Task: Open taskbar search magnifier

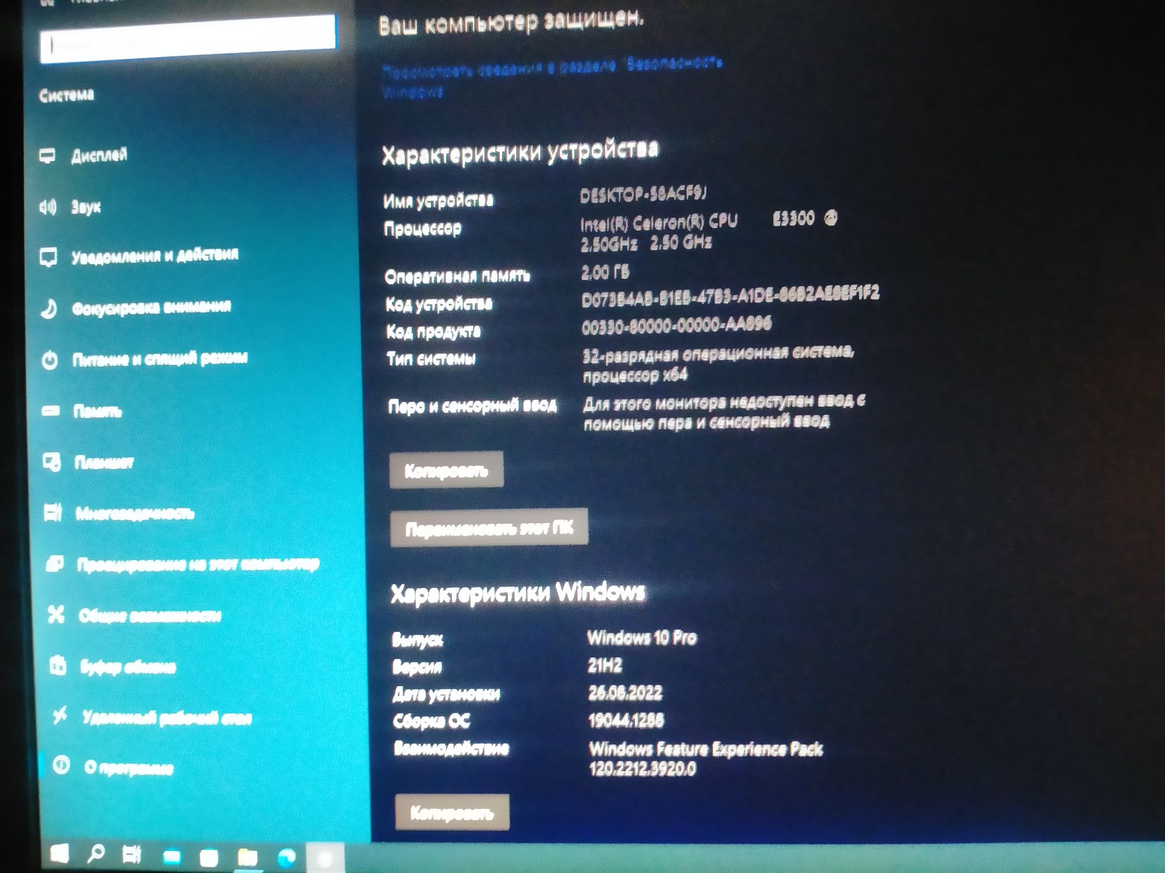Action: pyautogui.click(x=96, y=854)
